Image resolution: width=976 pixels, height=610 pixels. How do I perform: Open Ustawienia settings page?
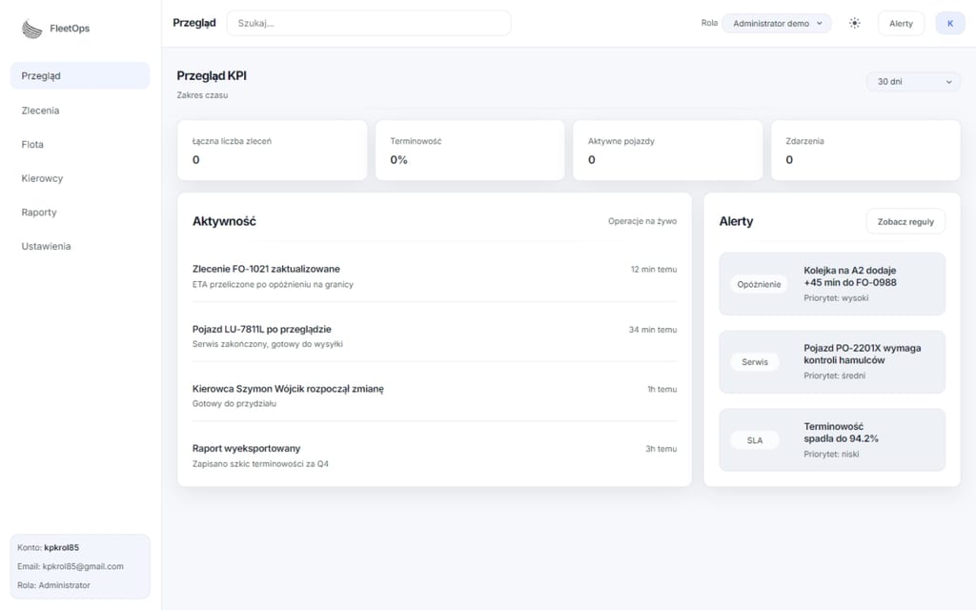point(80,246)
